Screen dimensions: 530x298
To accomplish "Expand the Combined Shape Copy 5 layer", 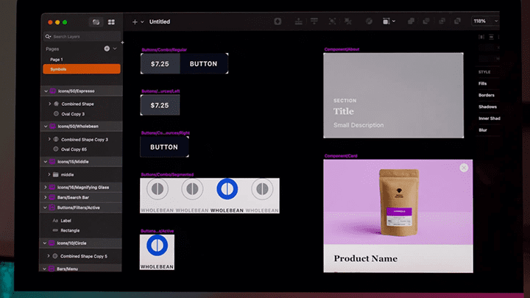I will [49, 256].
